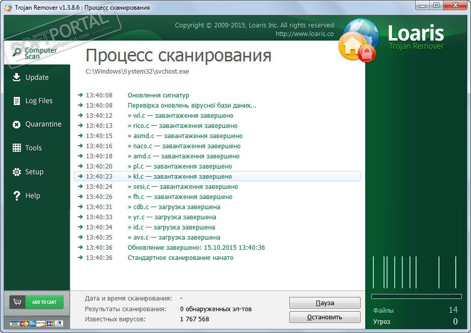Select the sesi.c download row
The height and width of the screenshot is (333, 471).
pyautogui.click(x=217, y=187)
